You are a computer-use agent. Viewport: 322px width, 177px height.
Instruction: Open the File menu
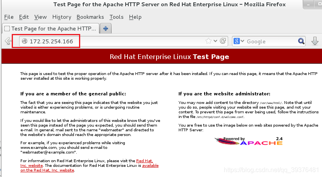click(x=9, y=17)
